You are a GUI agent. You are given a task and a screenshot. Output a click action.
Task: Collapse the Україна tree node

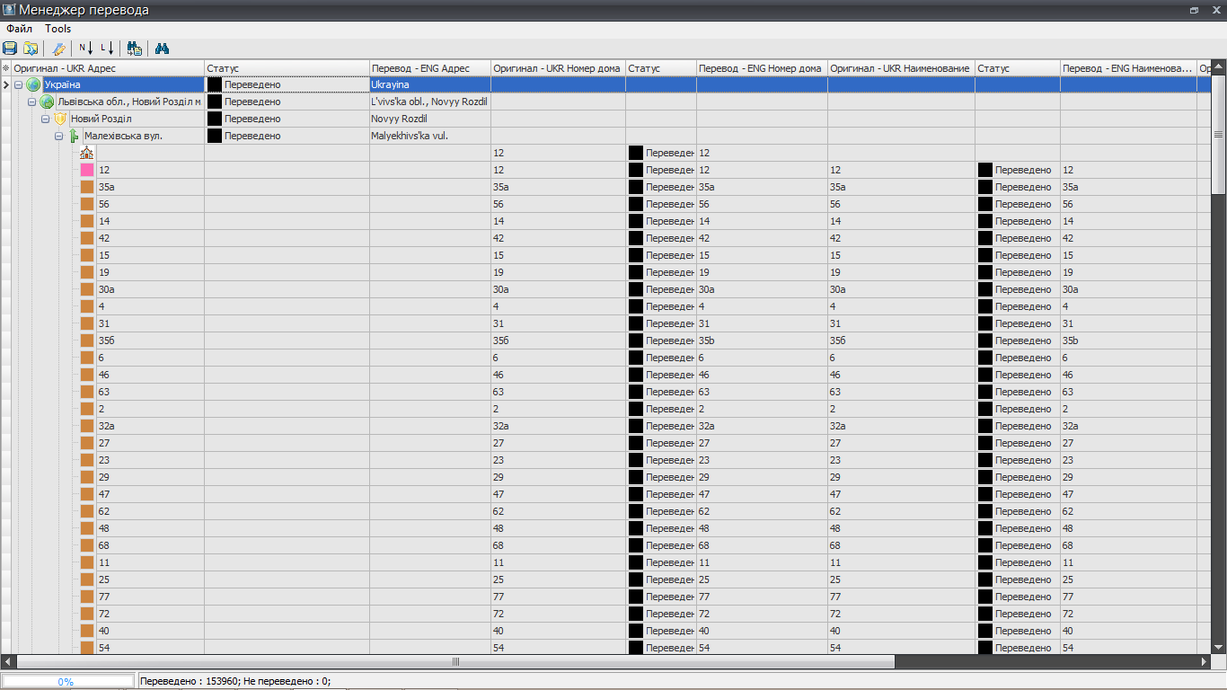(x=18, y=85)
